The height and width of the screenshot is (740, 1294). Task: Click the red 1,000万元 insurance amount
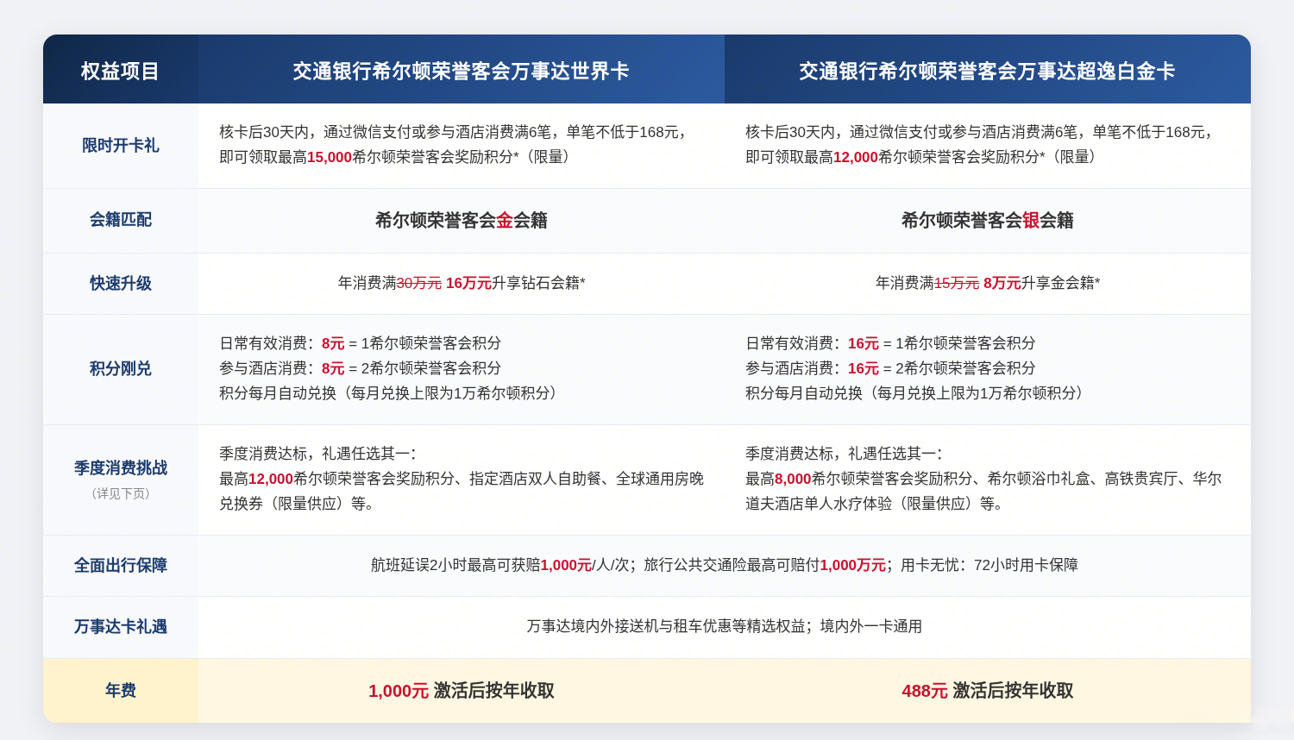pos(852,566)
